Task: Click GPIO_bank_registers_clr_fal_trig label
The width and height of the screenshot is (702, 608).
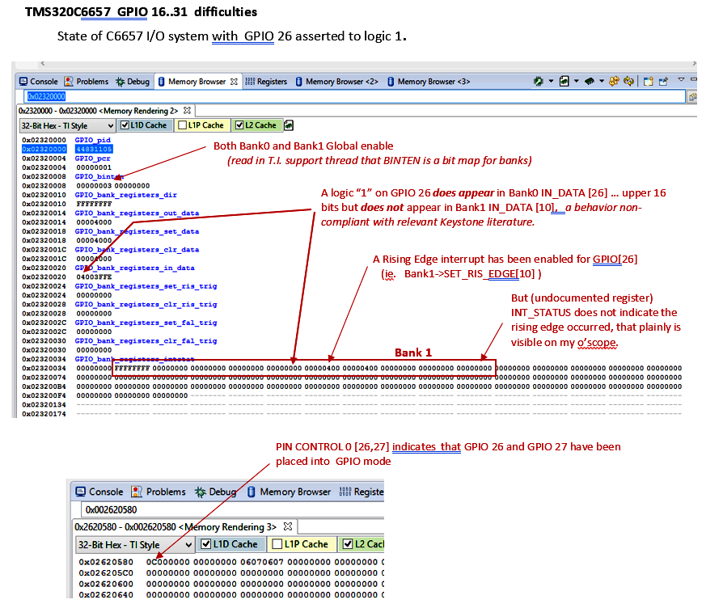Action: (146, 340)
